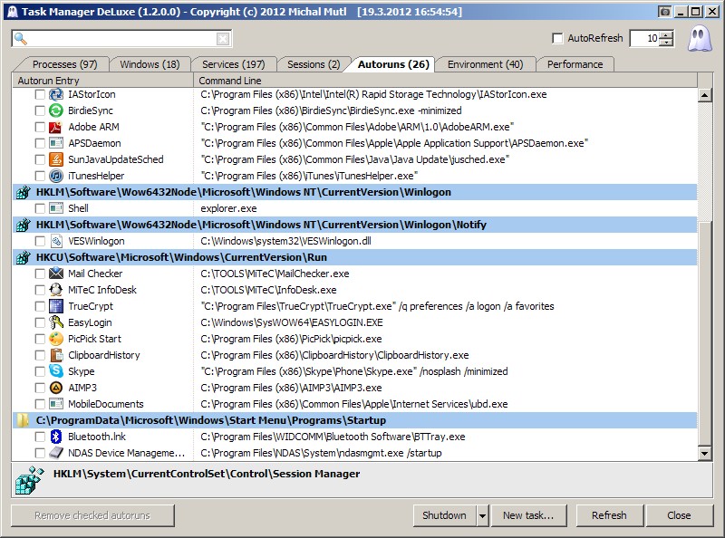Click the MiTeC InfoDesk penguin icon

[56, 290]
